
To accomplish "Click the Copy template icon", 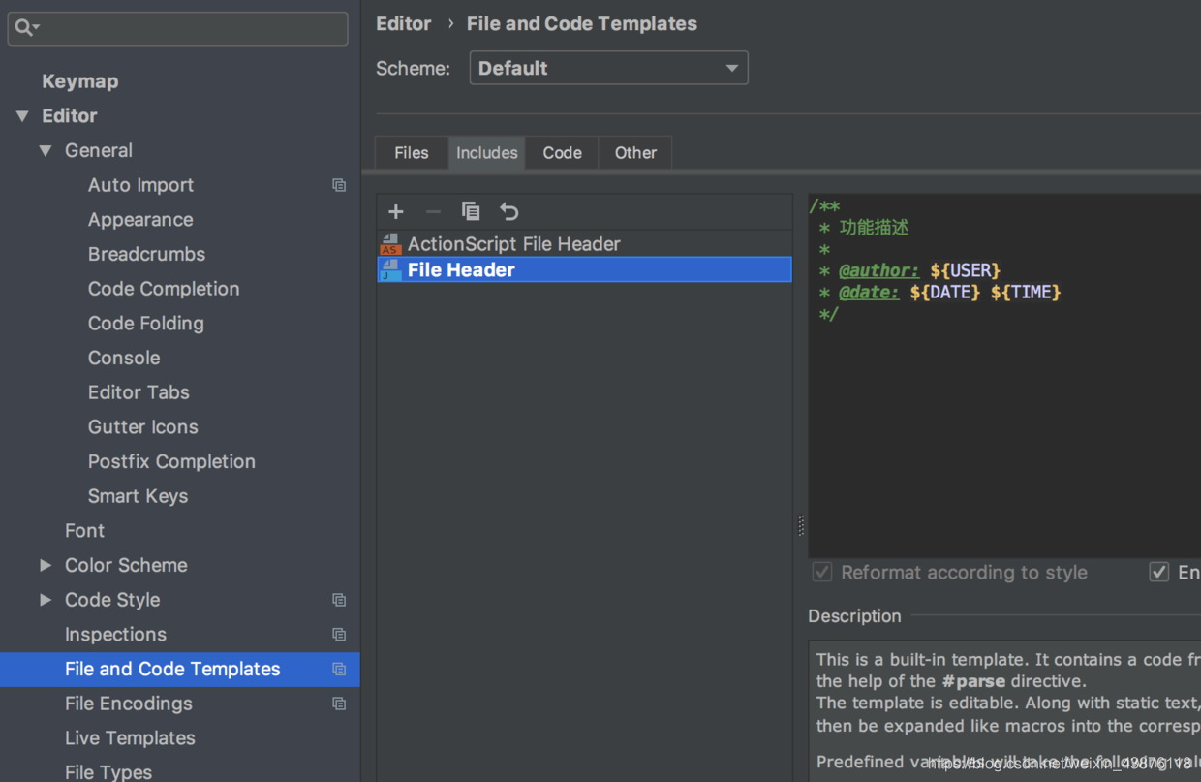I will [x=471, y=211].
